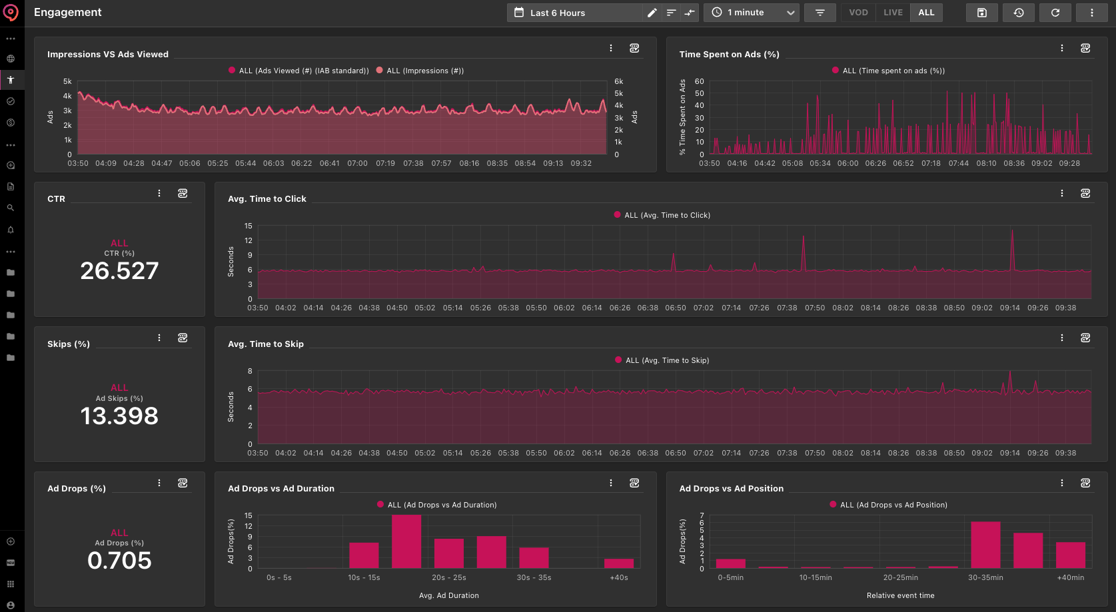The width and height of the screenshot is (1116, 612).
Task: Toggle the ALL (Ads Viewed (#) (IAB standard)) legend series
Action: pos(298,71)
